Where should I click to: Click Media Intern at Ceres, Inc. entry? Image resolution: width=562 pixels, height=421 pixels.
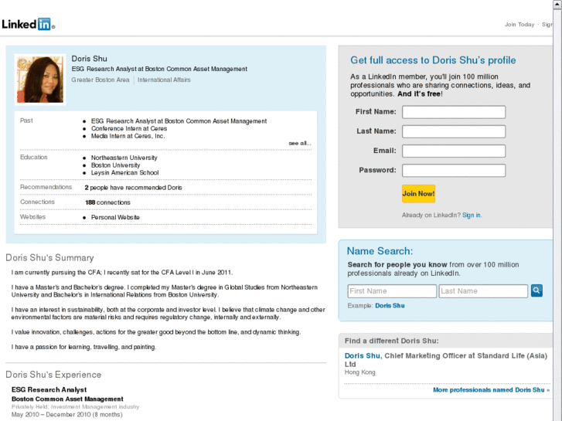128,136
